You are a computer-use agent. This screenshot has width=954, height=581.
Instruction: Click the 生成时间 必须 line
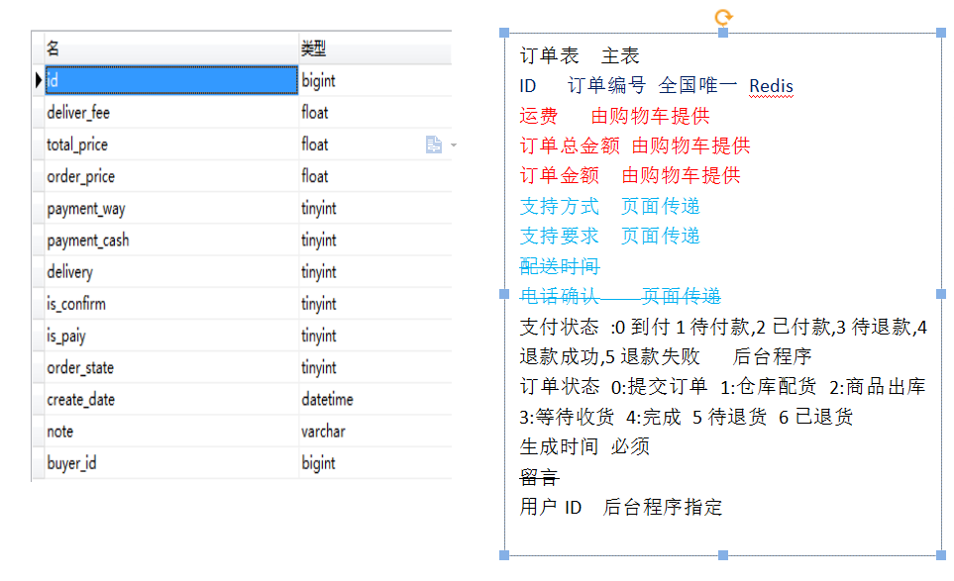[x=584, y=446]
